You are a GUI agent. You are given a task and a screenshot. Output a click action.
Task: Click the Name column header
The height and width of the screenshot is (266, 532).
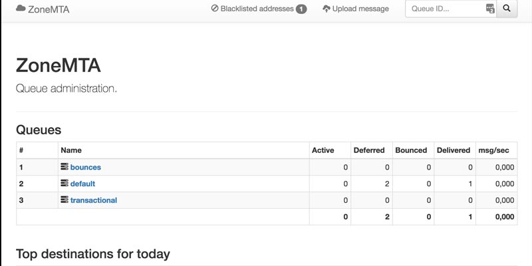coord(71,150)
